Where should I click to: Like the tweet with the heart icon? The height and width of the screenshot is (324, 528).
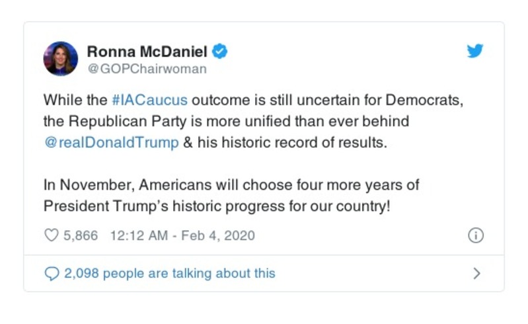[x=51, y=235]
